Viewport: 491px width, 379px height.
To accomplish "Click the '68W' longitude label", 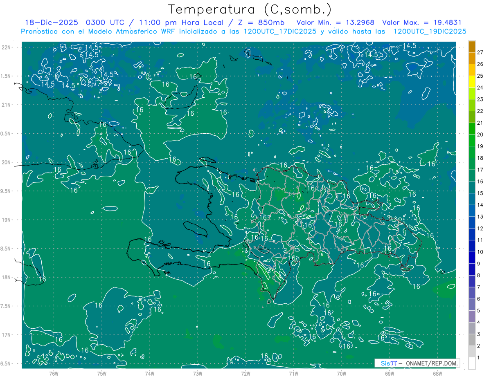I will tap(437, 373).
